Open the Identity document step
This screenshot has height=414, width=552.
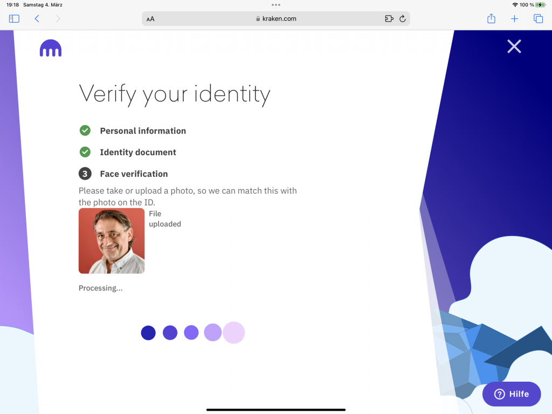[x=138, y=153]
